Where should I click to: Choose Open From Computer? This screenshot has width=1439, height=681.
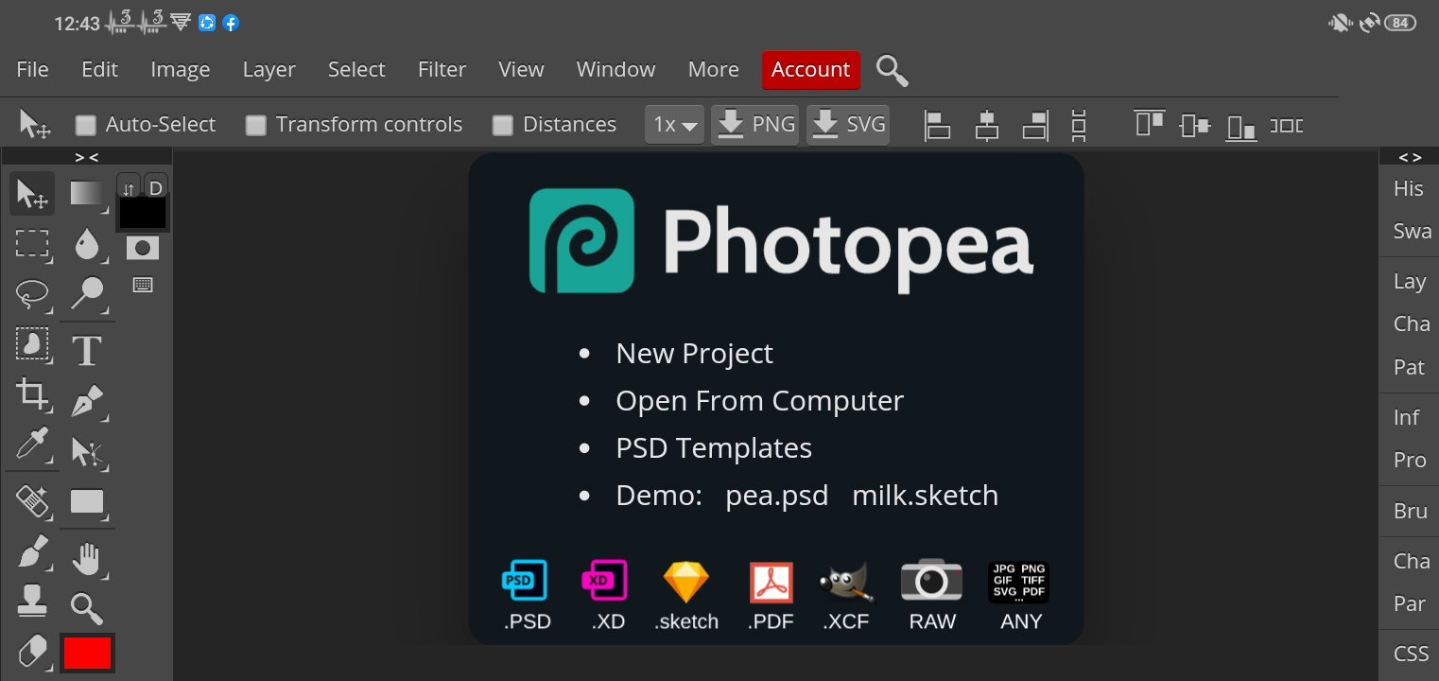point(759,400)
